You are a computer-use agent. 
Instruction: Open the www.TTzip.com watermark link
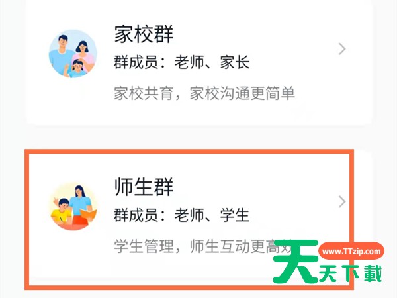[351, 251]
